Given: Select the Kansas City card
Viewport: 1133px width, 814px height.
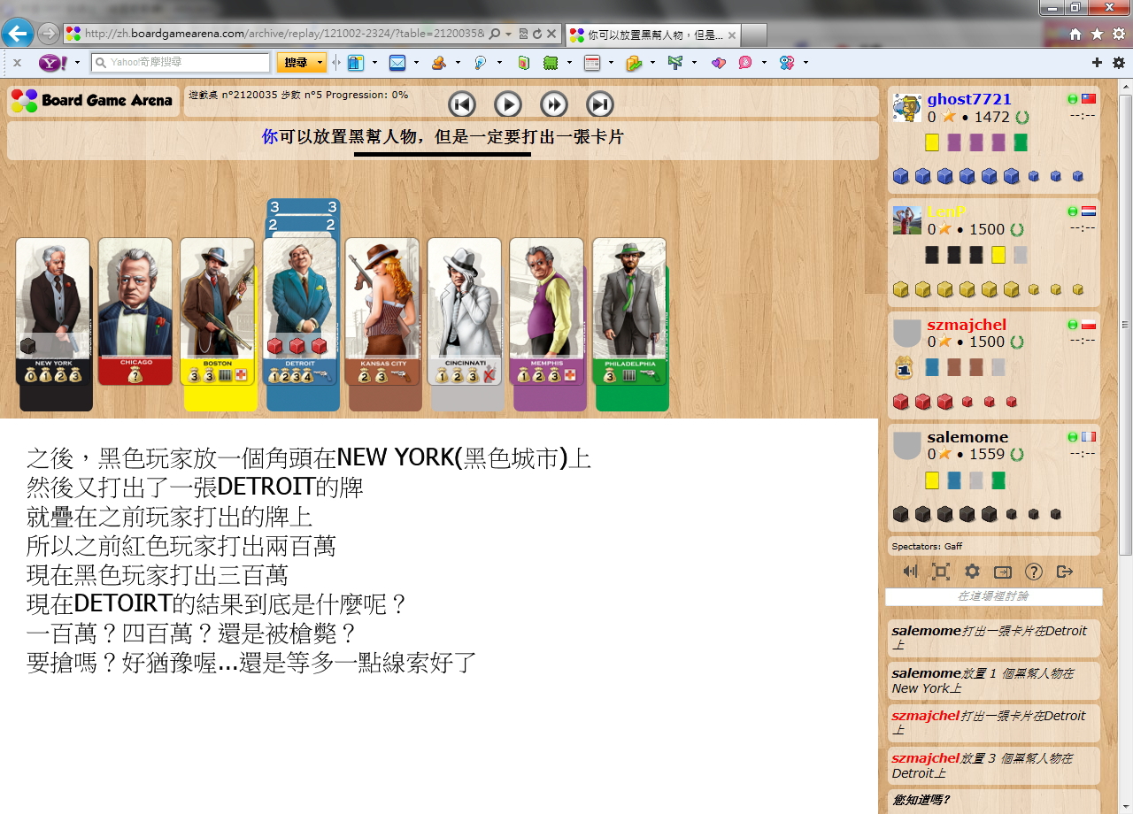Looking at the screenshot, I should click(x=382, y=311).
